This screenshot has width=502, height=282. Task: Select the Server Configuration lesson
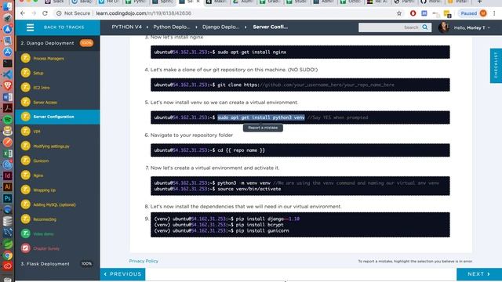57,117
